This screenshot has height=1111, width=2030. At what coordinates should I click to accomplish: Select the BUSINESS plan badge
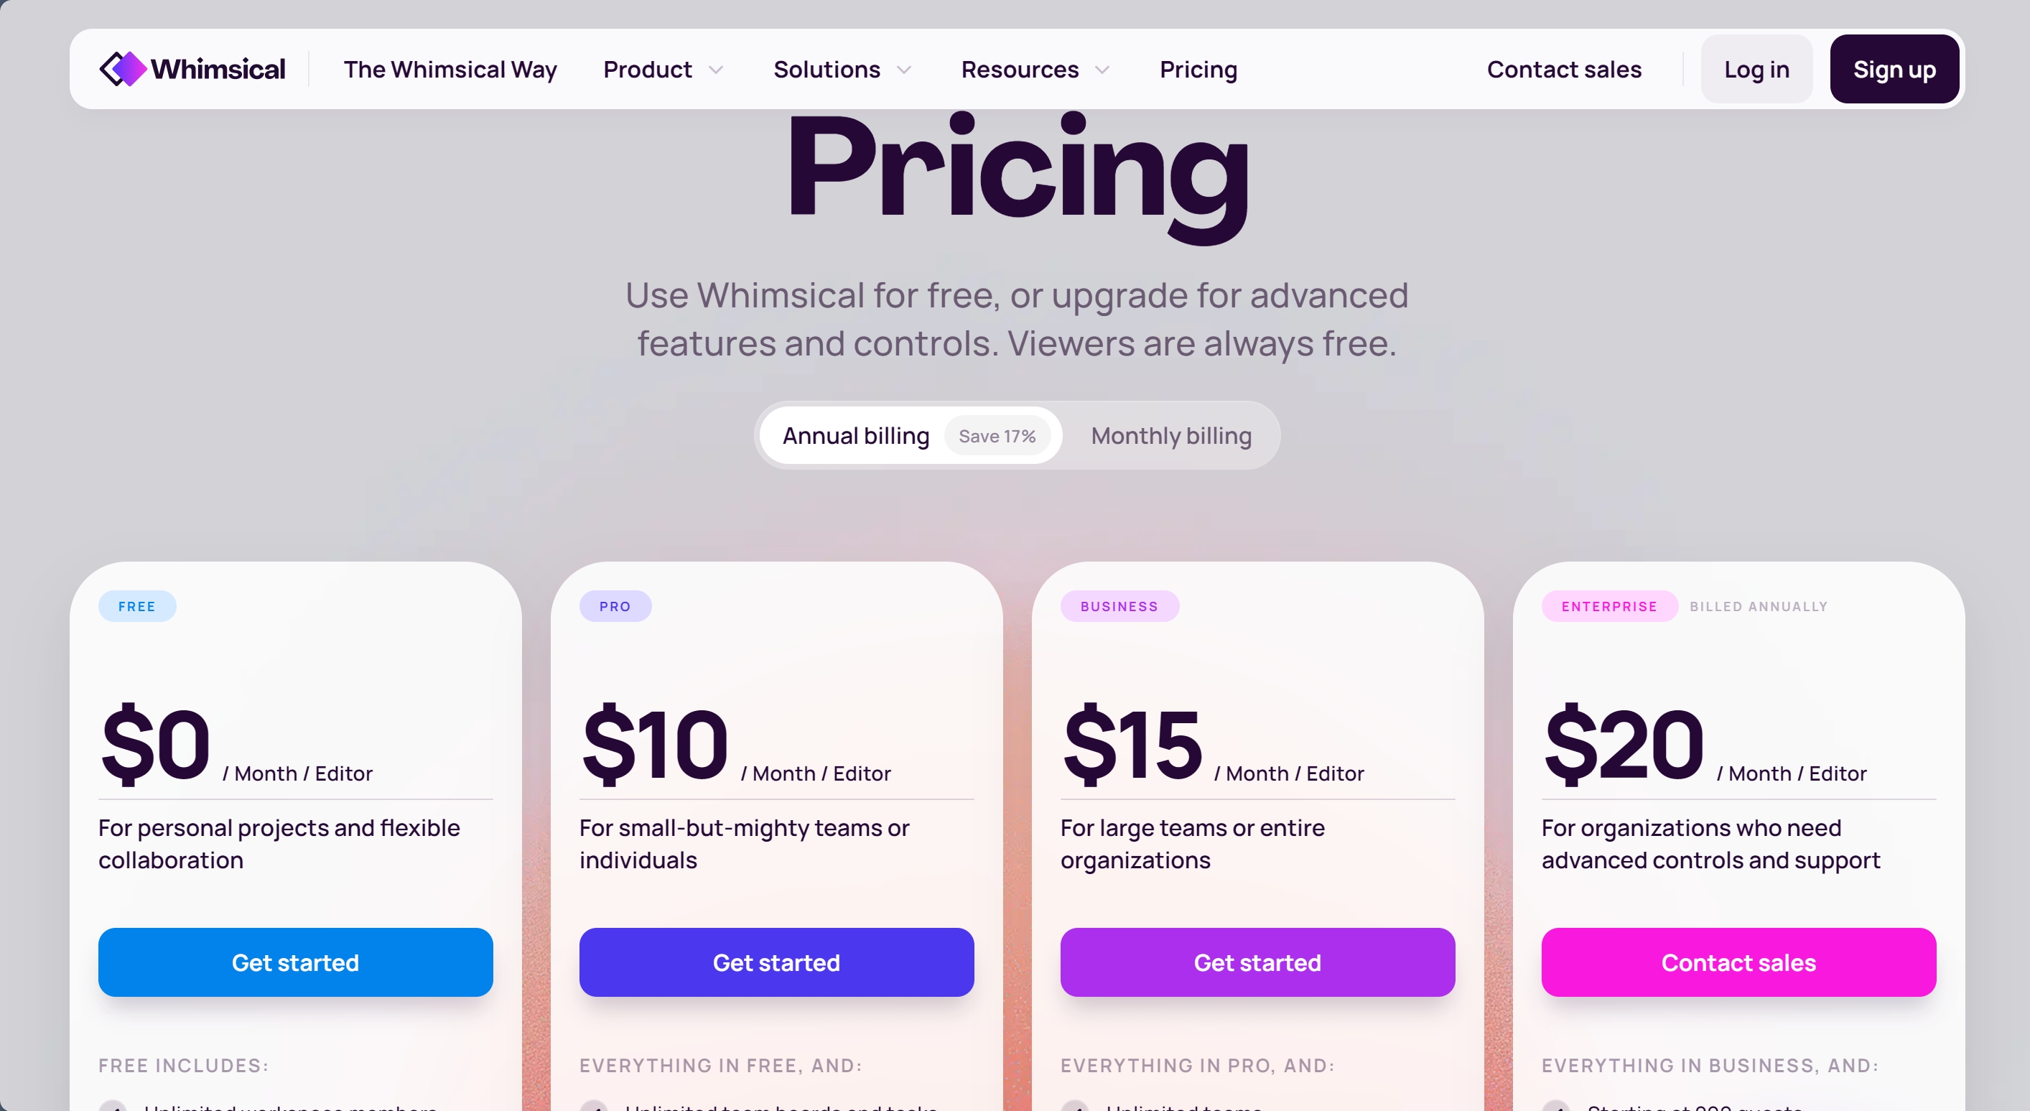coord(1119,606)
